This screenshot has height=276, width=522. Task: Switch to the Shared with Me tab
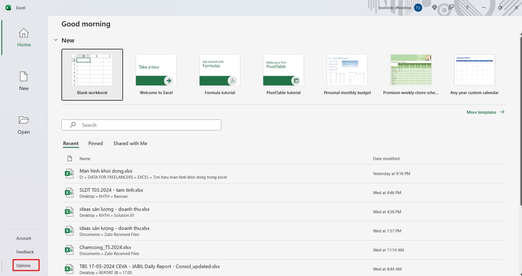(130, 143)
